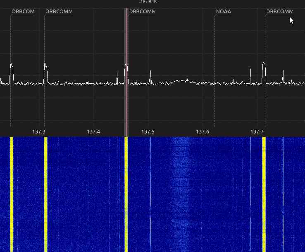Click the 137.5 frequency axis label

148,132
